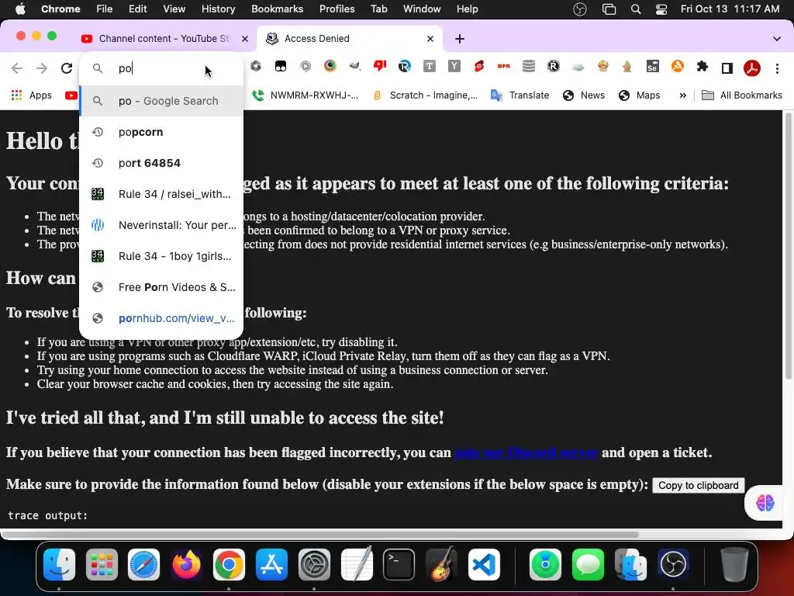Click the cloud extension icon
Viewport: 794px width, 596px height.
pyautogui.click(x=578, y=67)
